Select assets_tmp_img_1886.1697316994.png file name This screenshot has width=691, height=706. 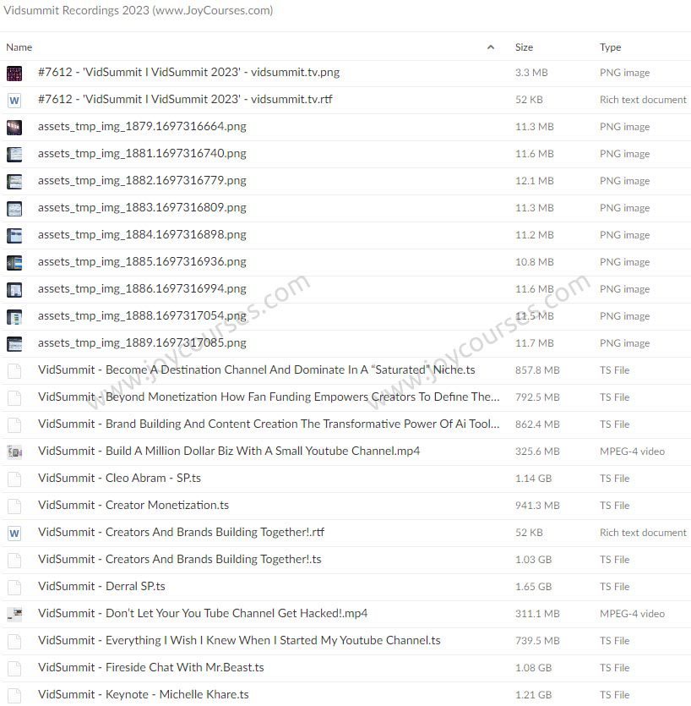pos(142,288)
